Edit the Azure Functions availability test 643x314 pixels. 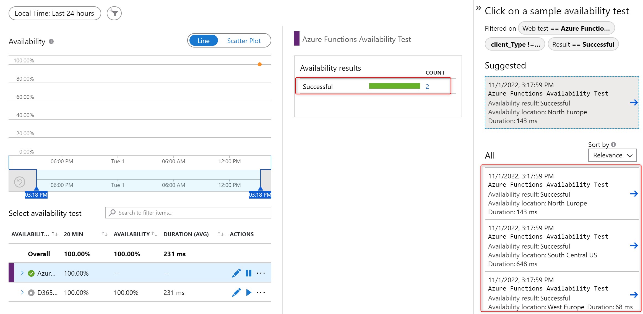coord(236,273)
